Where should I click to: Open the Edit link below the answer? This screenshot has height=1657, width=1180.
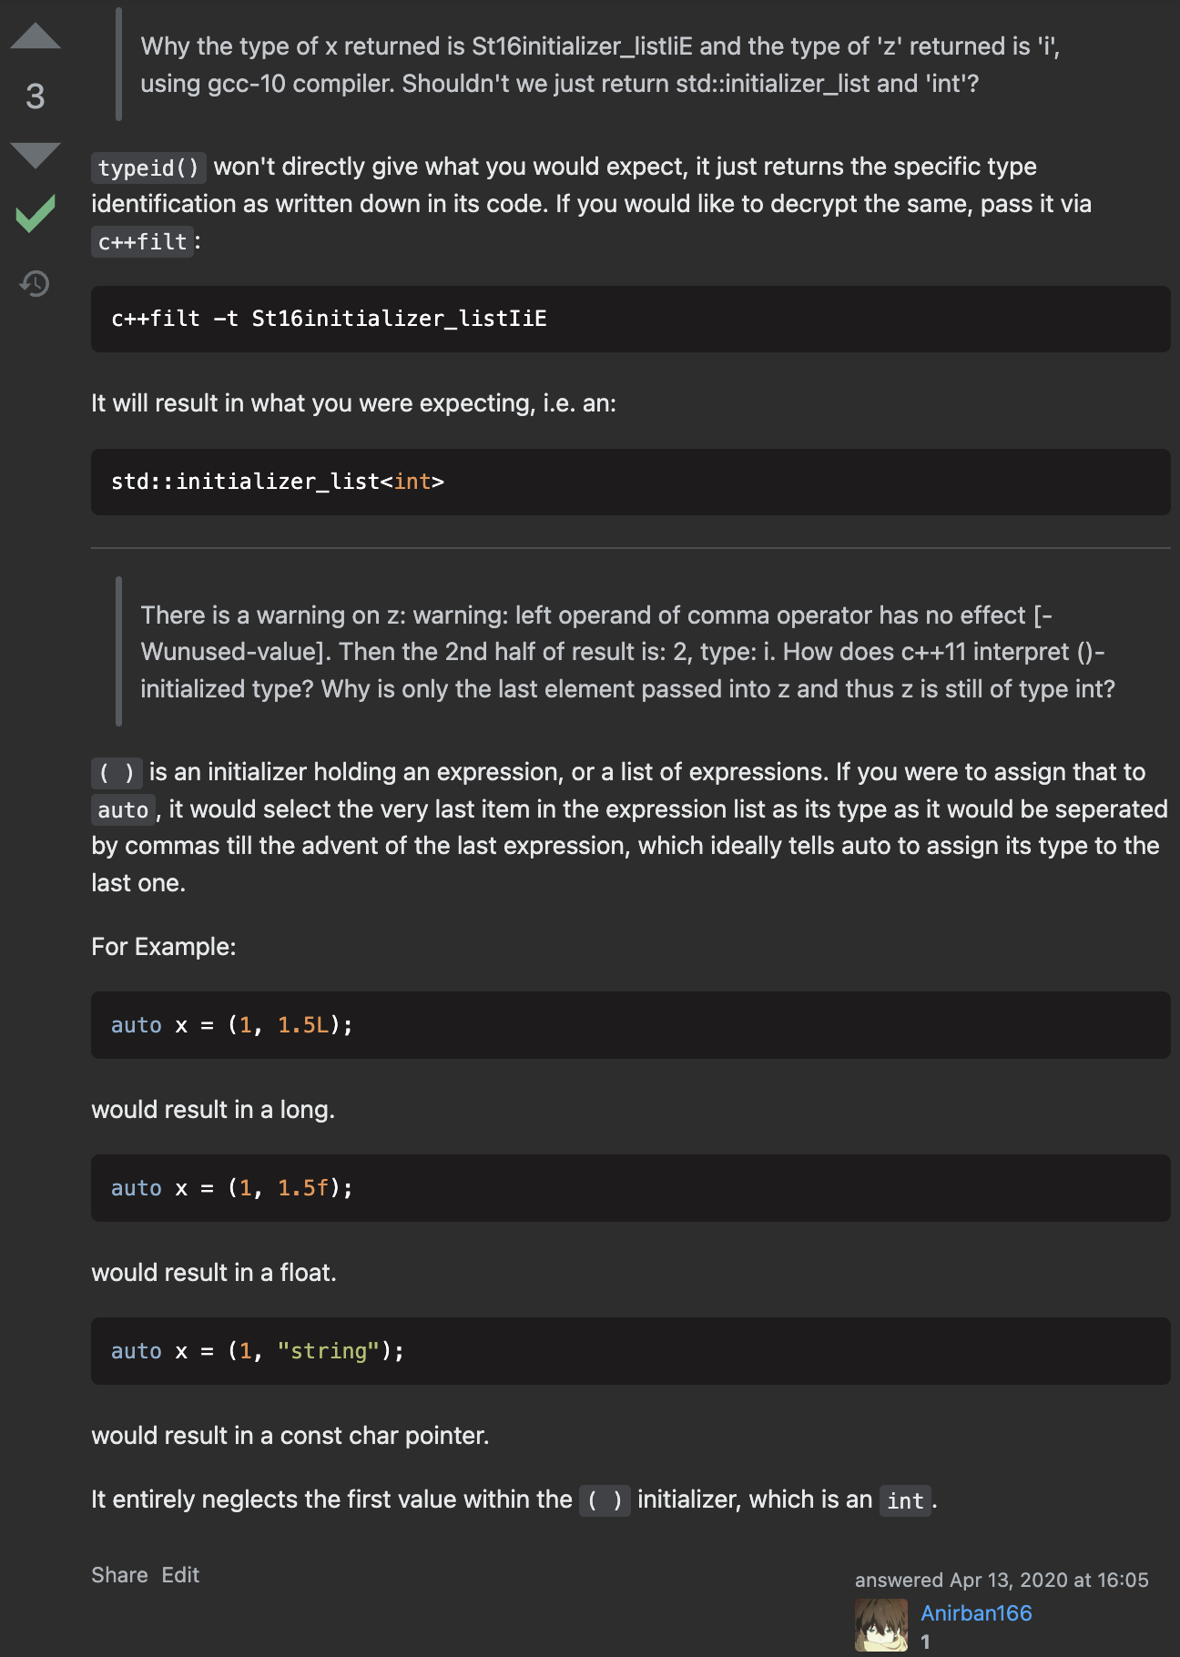click(x=180, y=1575)
